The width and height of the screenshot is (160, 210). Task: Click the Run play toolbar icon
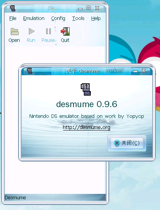pyautogui.click(x=31, y=31)
